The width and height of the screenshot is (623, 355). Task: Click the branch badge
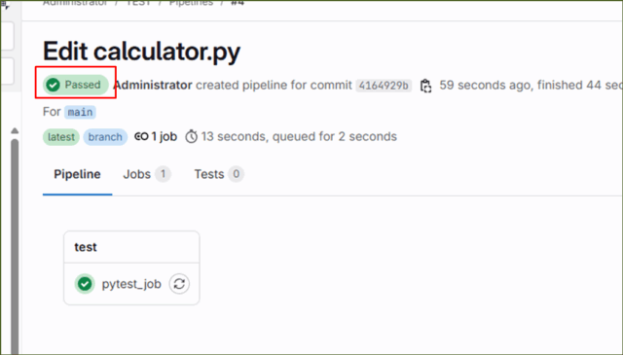pos(105,137)
